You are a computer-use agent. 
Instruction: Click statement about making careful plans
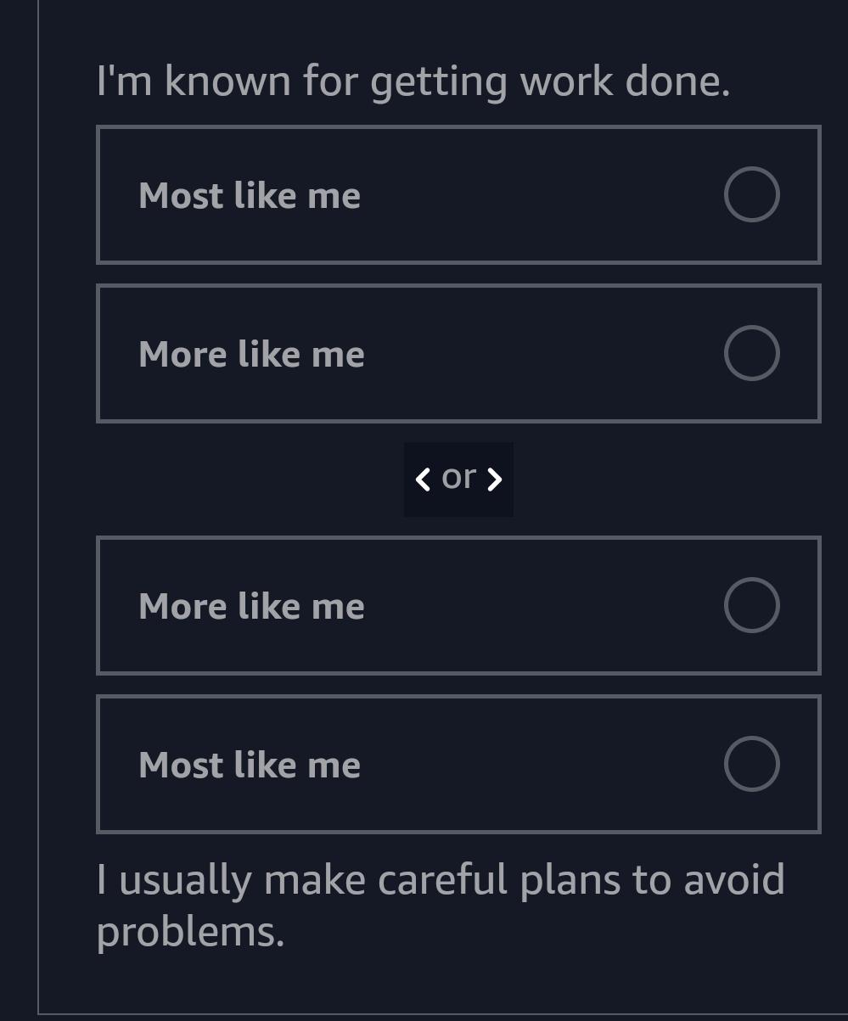click(441, 902)
